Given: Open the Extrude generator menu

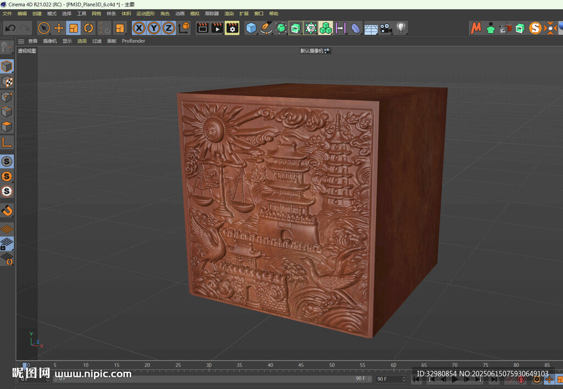Looking at the screenshot, I should [x=295, y=28].
